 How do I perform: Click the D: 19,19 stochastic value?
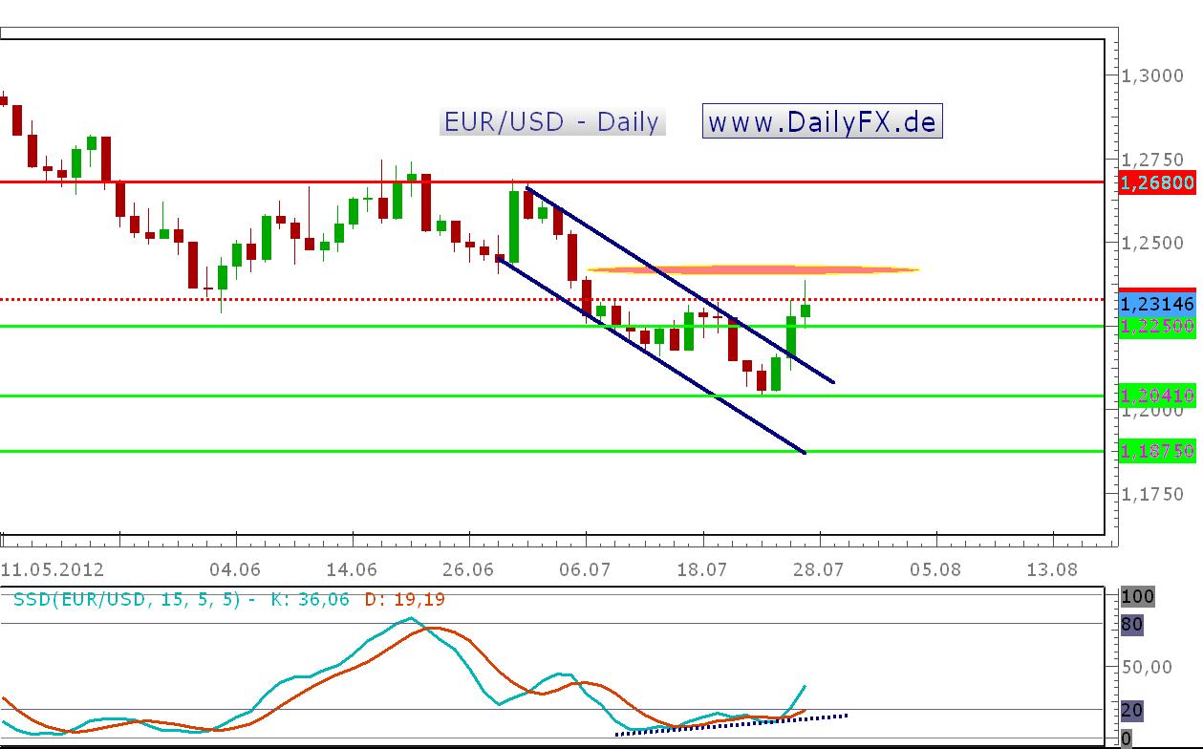(403, 600)
